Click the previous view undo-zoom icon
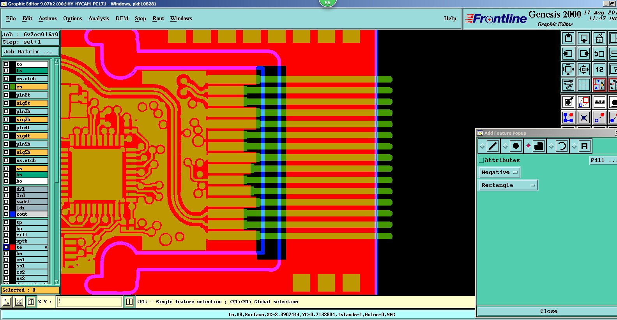This screenshot has height=320, width=617. pyautogui.click(x=599, y=54)
